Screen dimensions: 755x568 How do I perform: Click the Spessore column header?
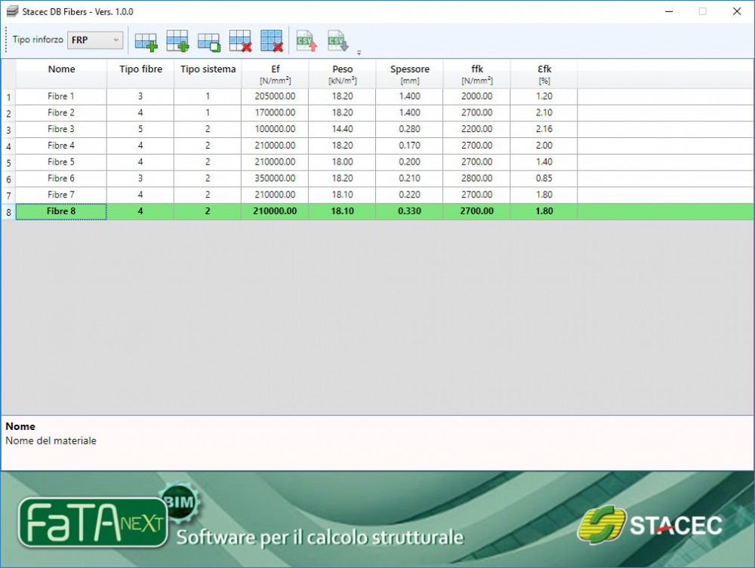[409, 74]
